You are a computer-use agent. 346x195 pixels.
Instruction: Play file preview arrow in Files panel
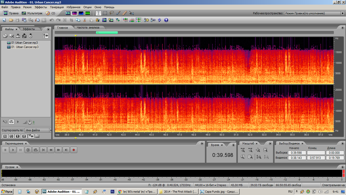[x=18, y=122]
